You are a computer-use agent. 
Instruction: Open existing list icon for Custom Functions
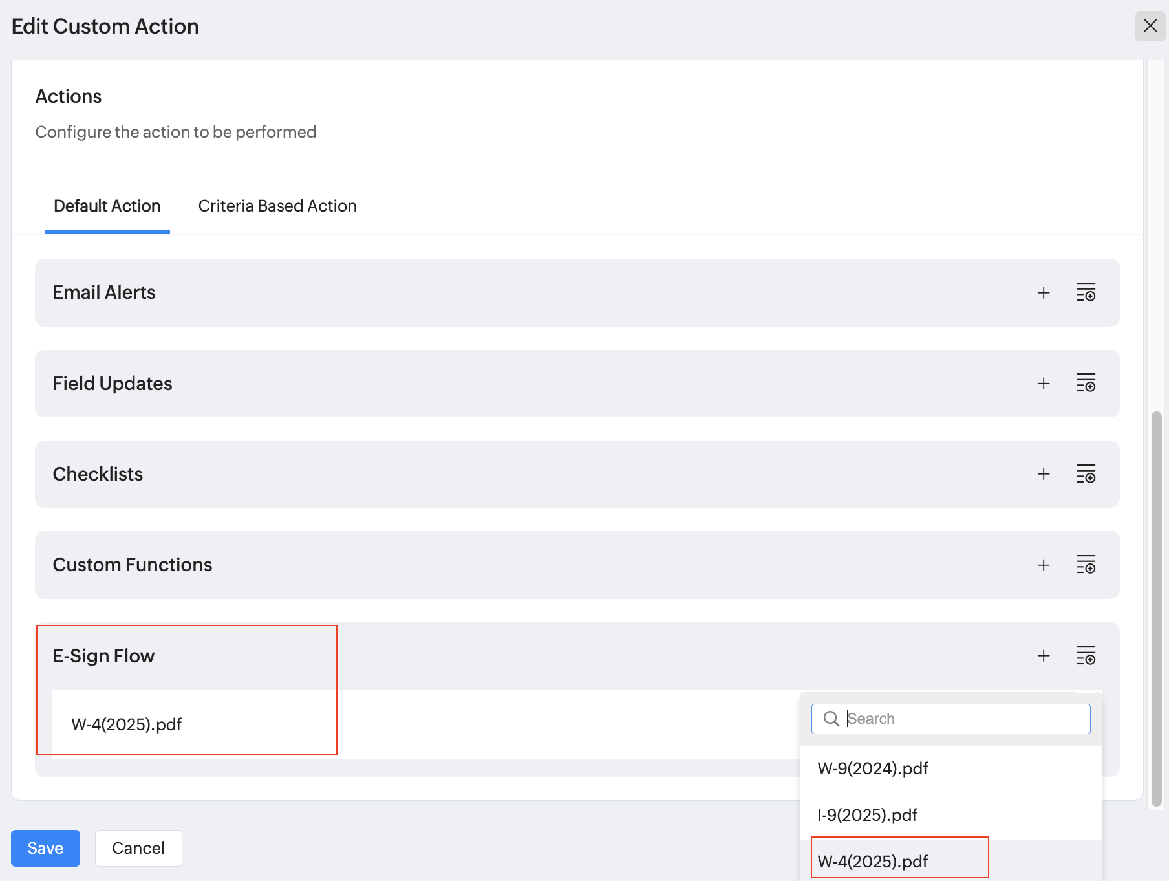click(1086, 565)
